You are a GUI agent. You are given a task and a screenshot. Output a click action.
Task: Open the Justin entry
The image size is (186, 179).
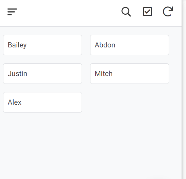pyautogui.click(x=43, y=74)
